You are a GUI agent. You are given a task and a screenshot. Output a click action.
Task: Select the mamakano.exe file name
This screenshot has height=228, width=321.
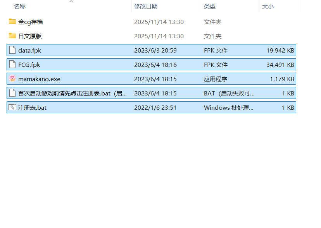39,79
